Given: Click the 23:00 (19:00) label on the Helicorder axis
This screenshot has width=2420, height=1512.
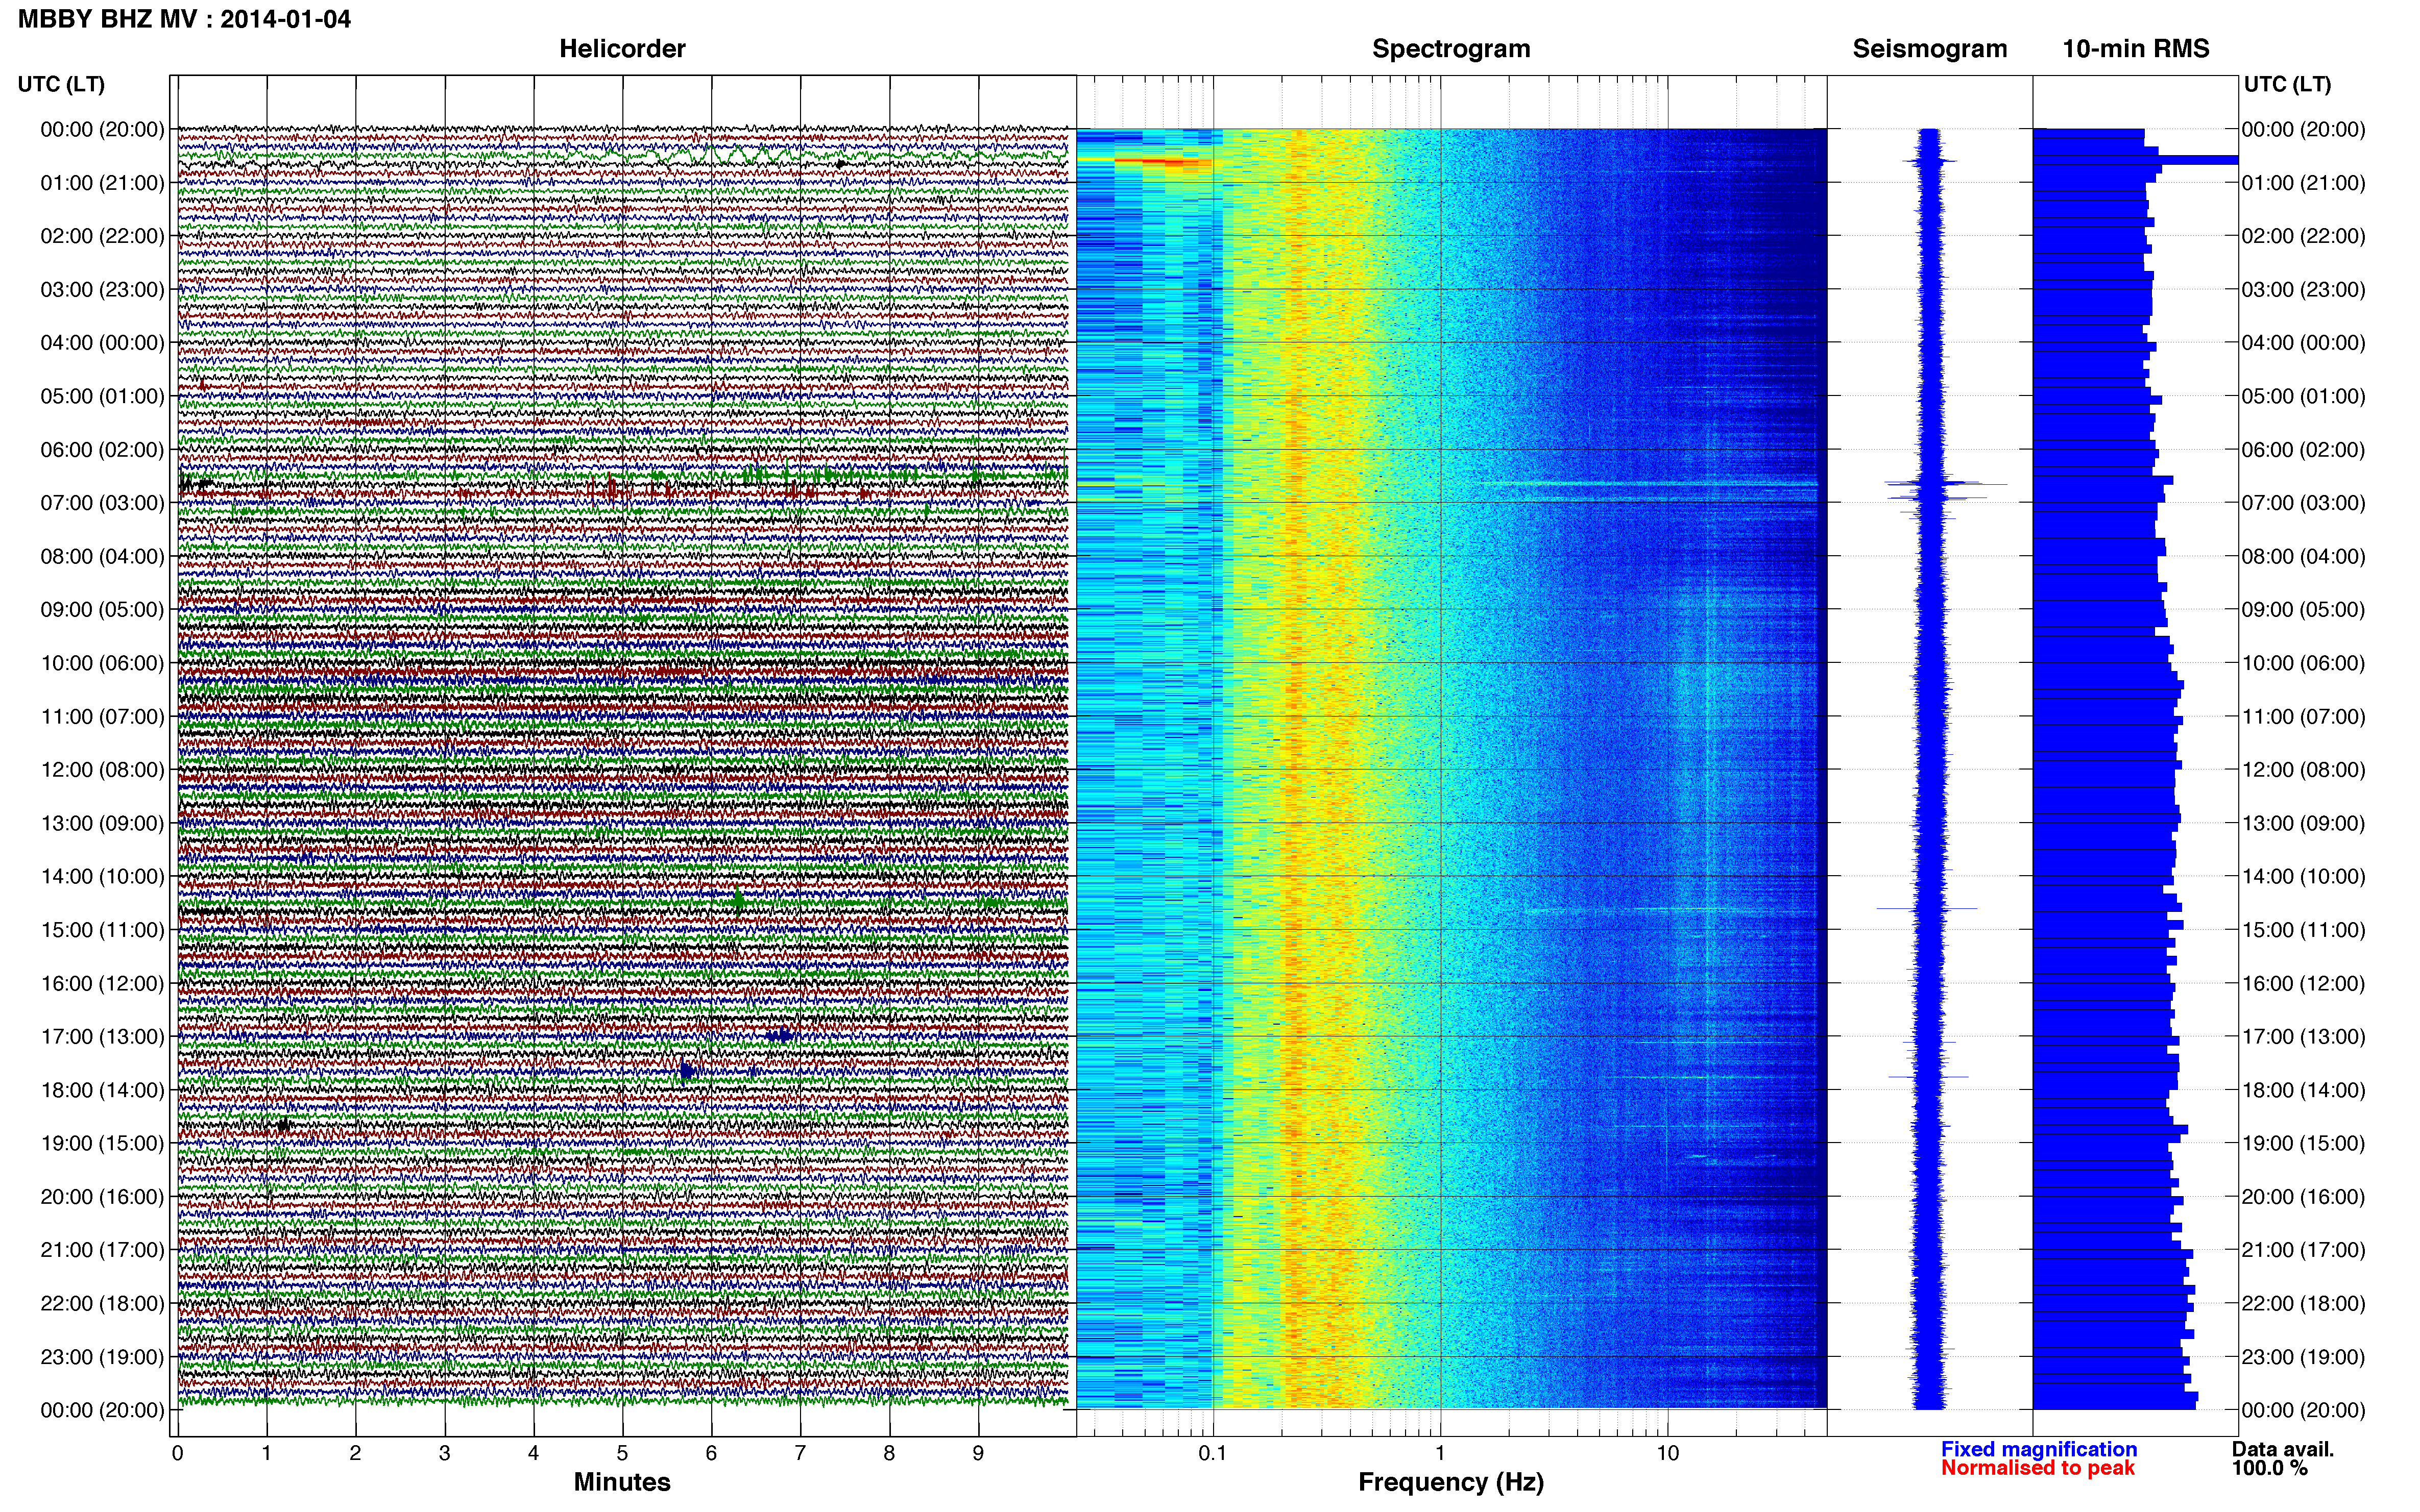Looking at the screenshot, I should (x=102, y=1357).
